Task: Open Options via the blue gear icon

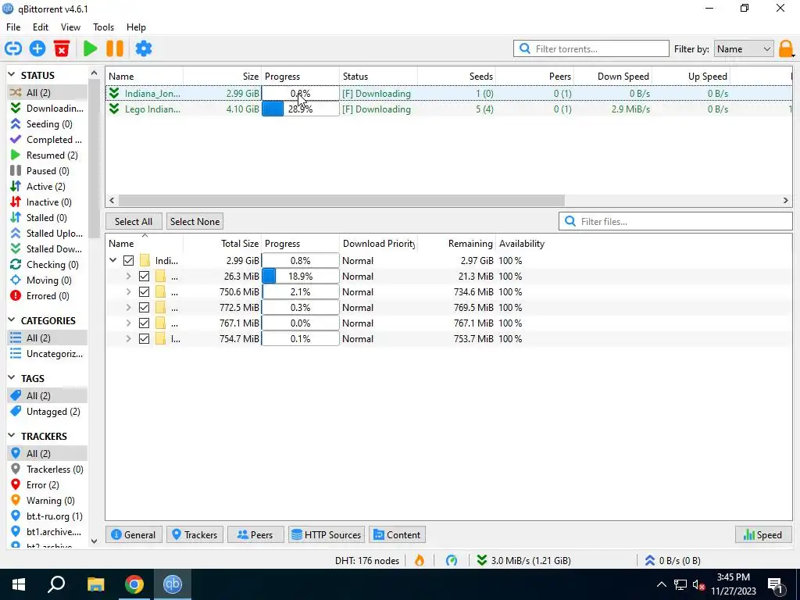Action: pos(144,49)
